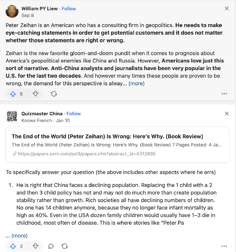Share Quizmaster China's answer
Image resolution: width=236 pixels, height=252 pixels.
tap(64, 246)
